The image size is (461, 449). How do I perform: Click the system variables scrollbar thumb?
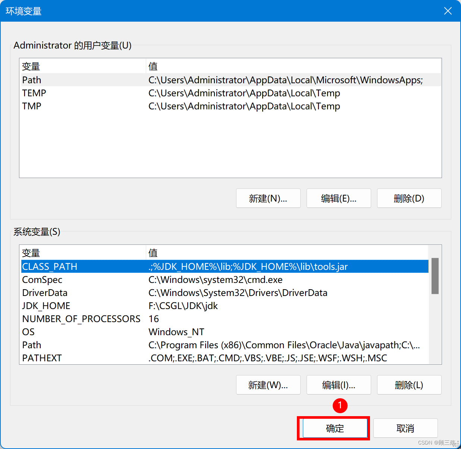click(435, 276)
